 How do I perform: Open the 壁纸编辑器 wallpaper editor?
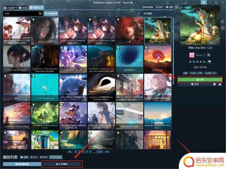22,164
